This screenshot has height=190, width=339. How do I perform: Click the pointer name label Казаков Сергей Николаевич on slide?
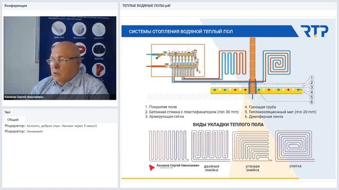(x=178, y=165)
